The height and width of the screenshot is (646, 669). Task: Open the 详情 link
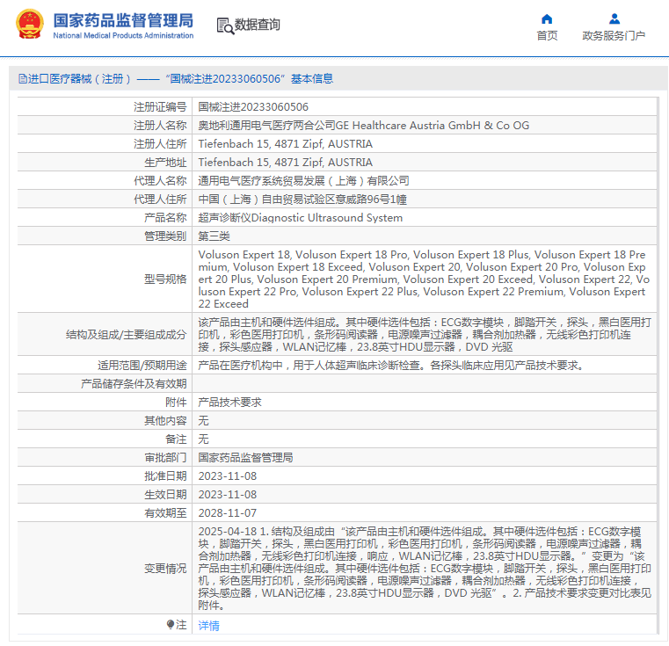pos(208,625)
